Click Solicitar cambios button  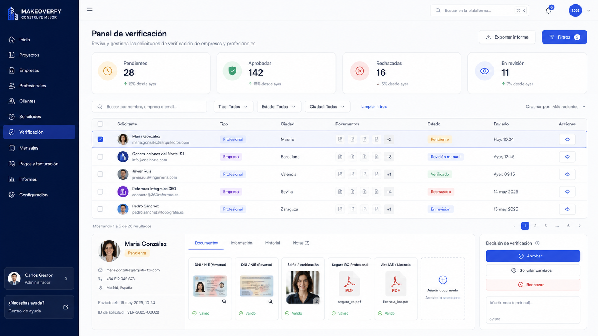533,270
